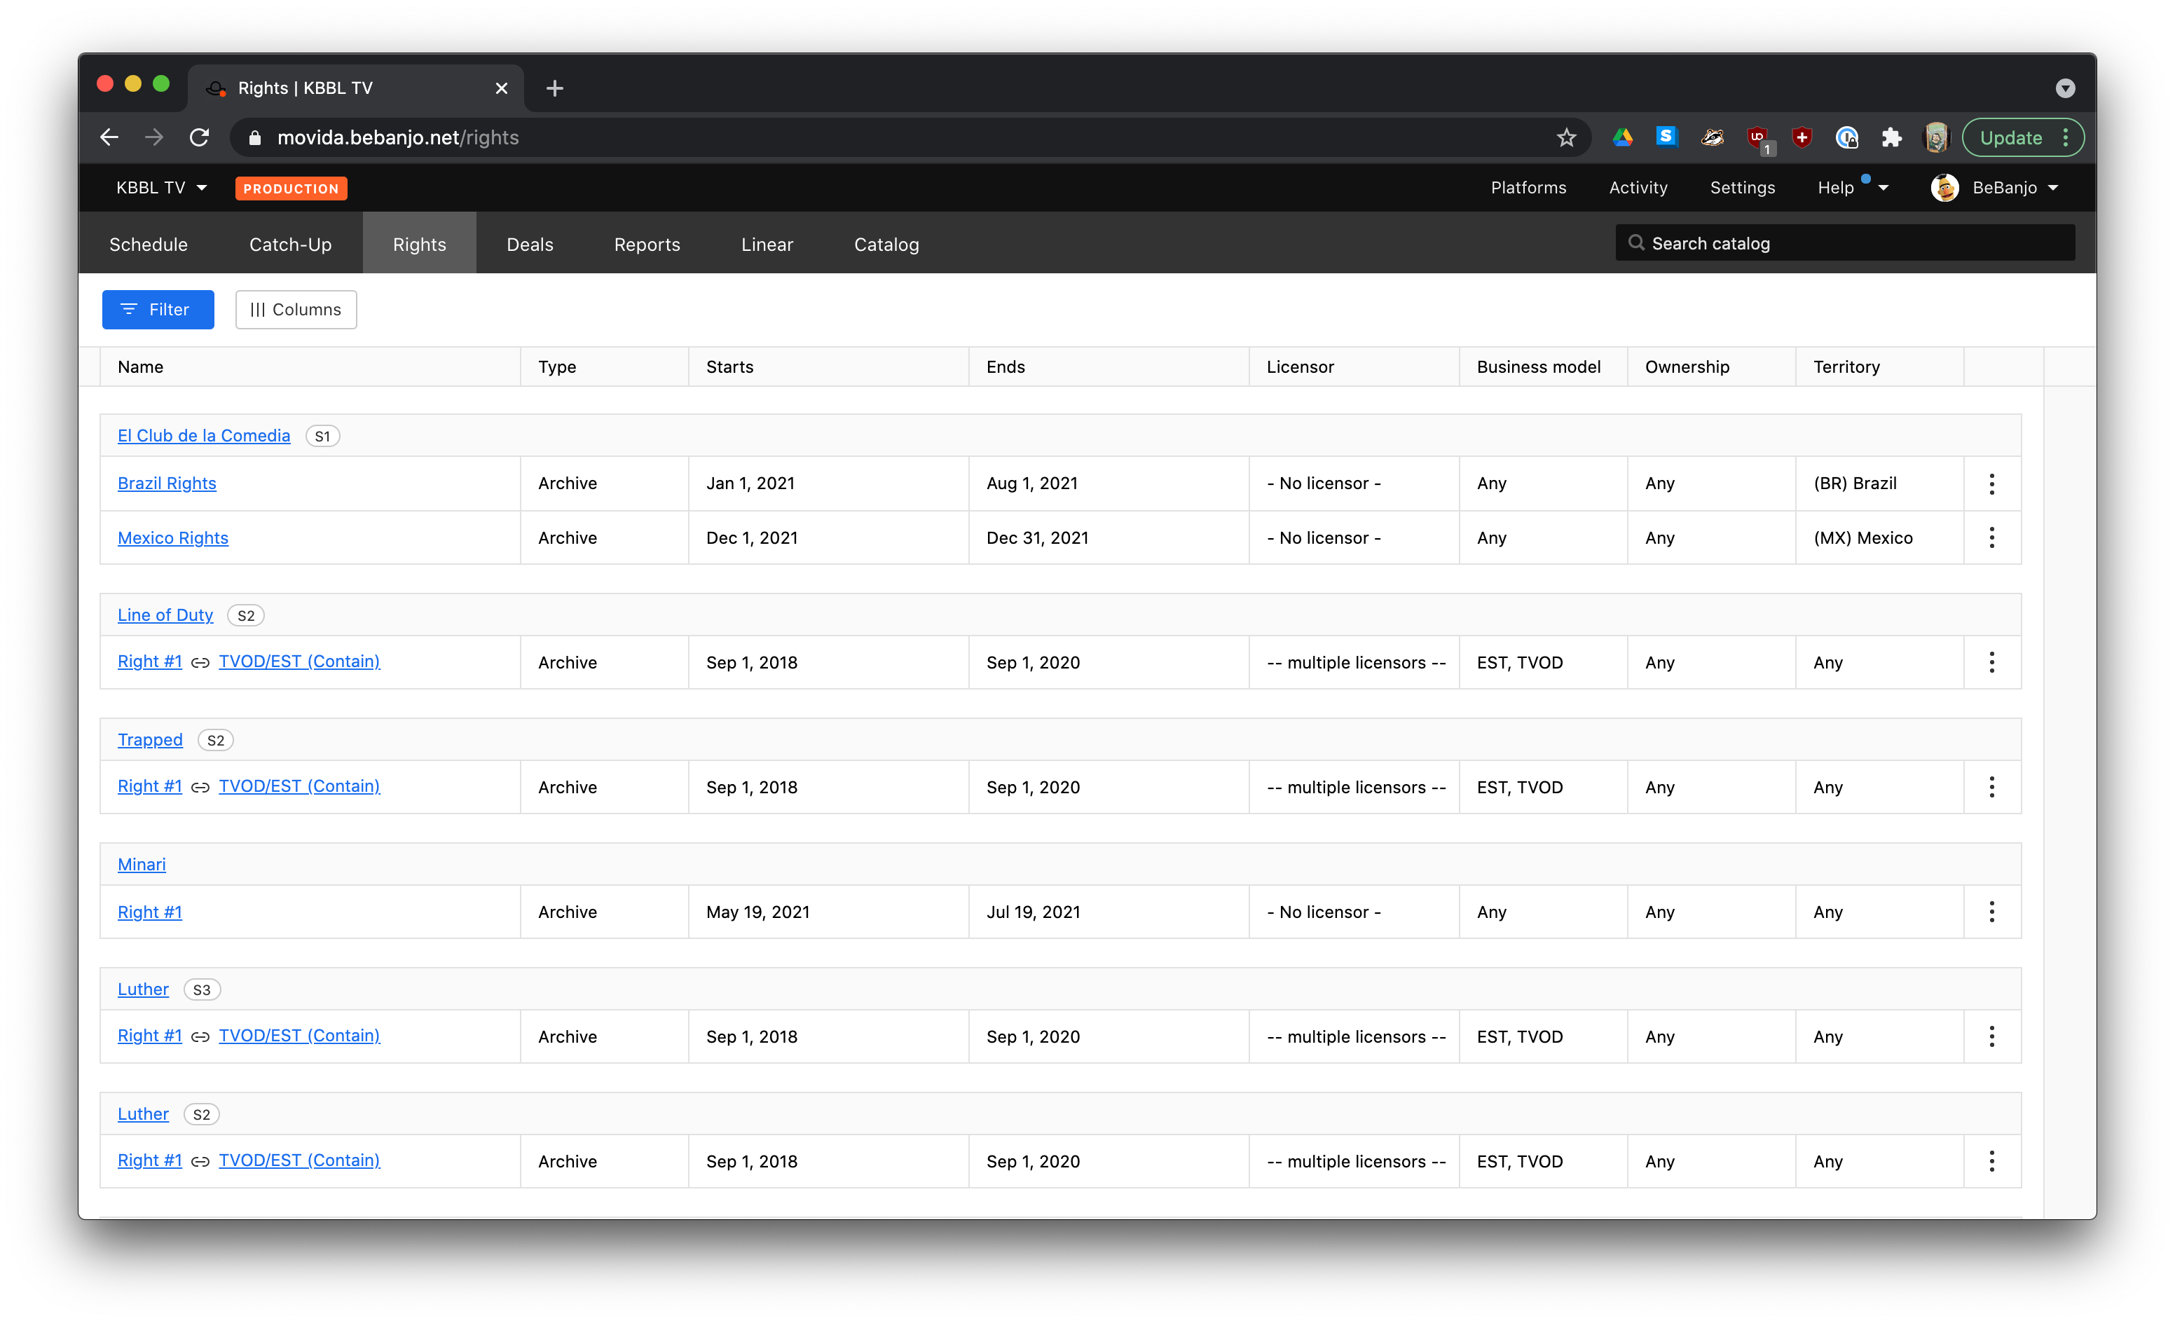
Task: Switch to the Schedule tab
Action: click(x=149, y=245)
